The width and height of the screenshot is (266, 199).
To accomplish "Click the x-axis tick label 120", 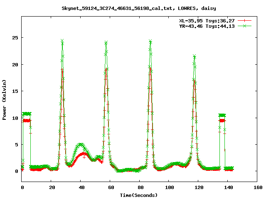I will point(199,187).
